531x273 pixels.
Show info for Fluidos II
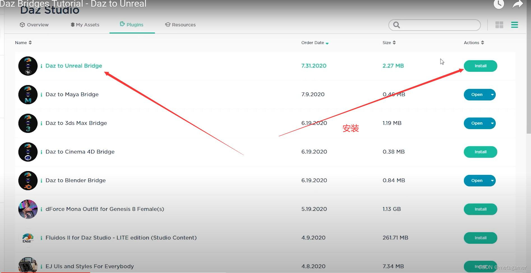click(41, 238)
